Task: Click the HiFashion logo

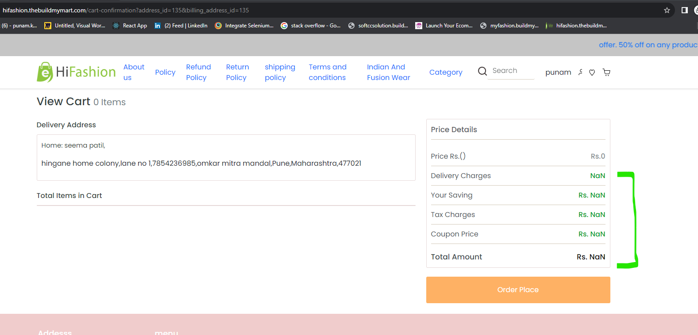Action: (x=76, y=72)
